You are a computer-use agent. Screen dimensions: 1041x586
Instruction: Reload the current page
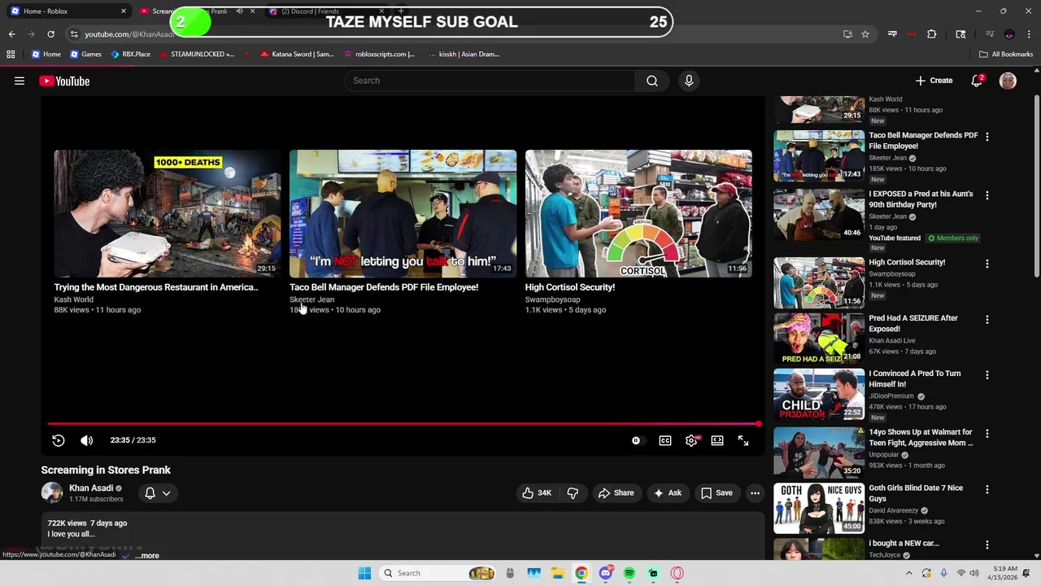pos(50,34)
